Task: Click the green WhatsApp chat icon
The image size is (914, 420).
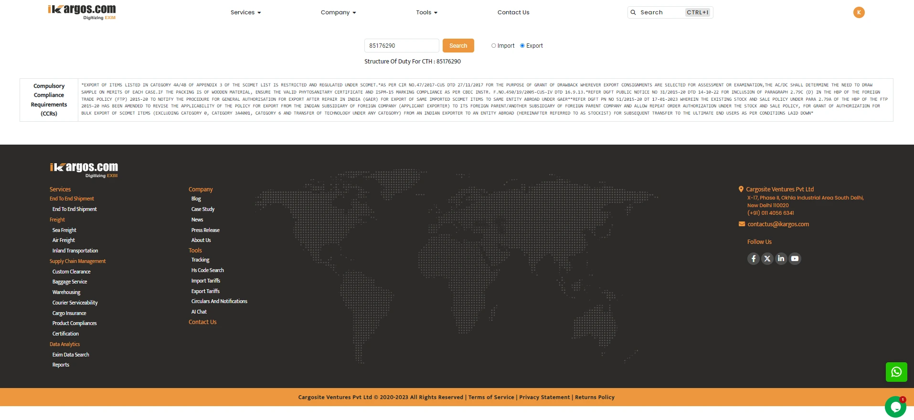Action: click(x=896, y=372)
